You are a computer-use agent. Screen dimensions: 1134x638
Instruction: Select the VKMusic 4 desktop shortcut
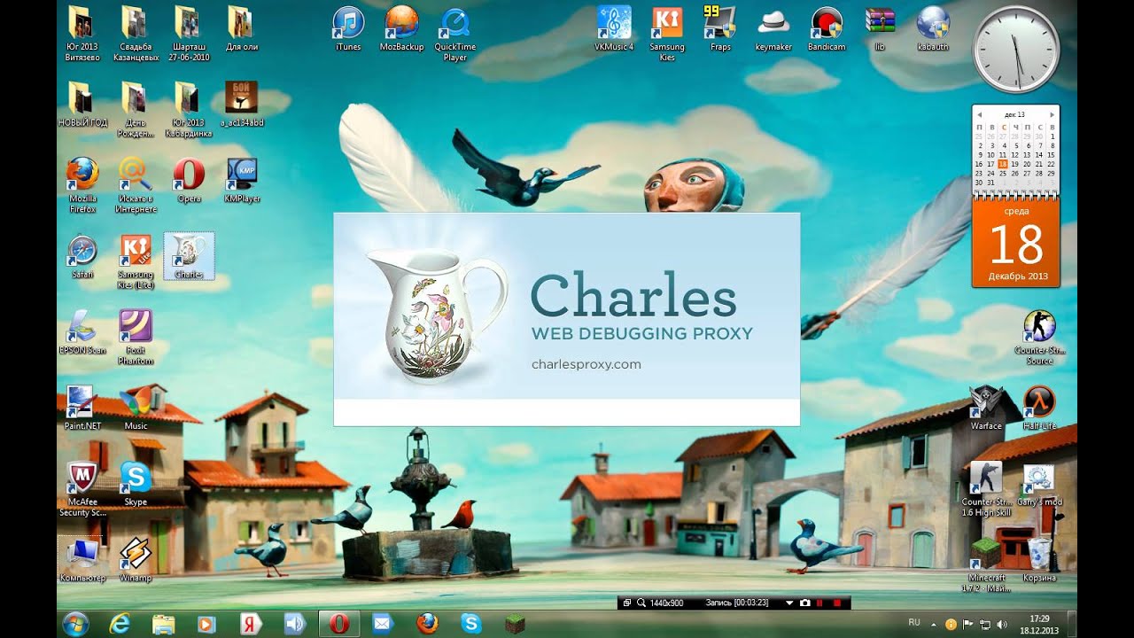pos(614,28)
